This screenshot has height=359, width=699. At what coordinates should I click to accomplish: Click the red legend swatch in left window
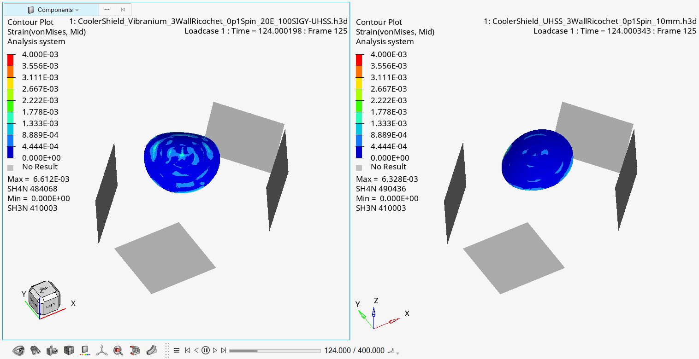(11, 60)
